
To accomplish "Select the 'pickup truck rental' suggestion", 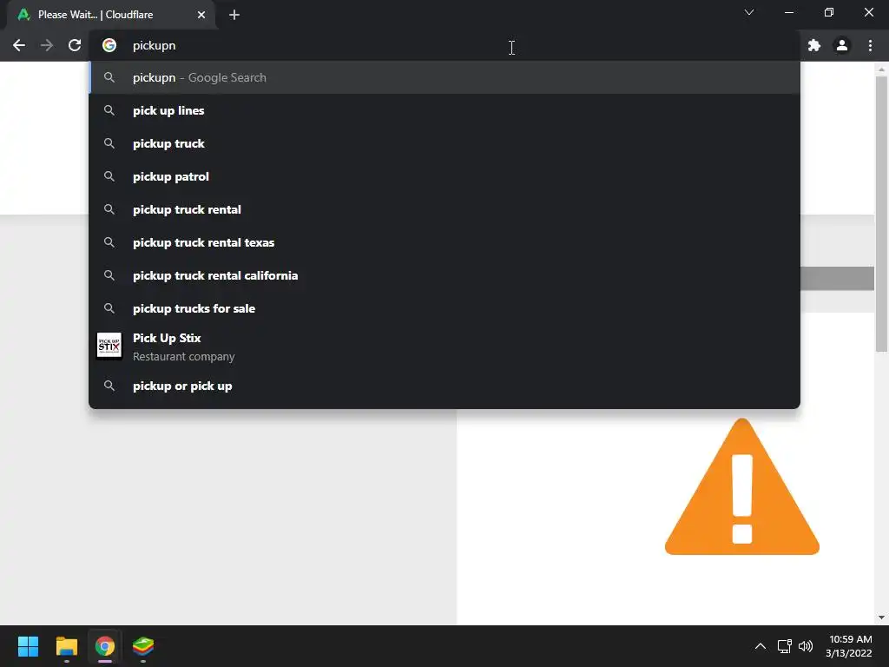I will 444,209.
